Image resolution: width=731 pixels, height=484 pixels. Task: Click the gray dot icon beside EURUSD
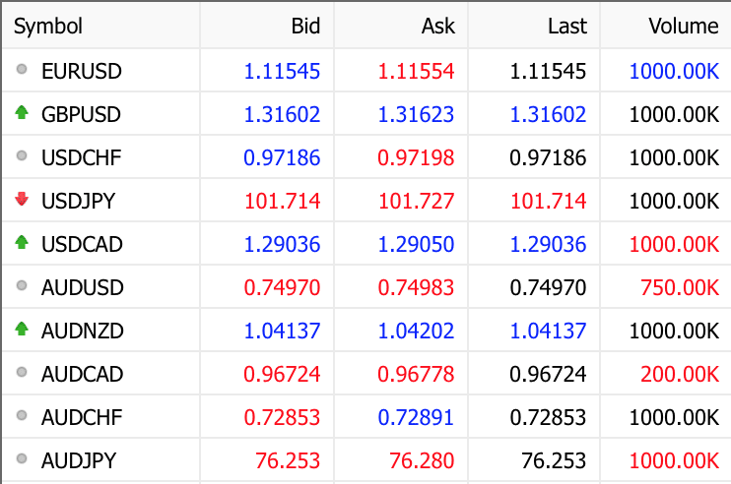point(22,71)
